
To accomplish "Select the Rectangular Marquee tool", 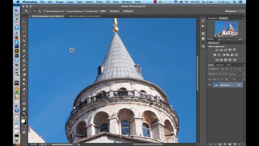I will click(x=24, y=26).
